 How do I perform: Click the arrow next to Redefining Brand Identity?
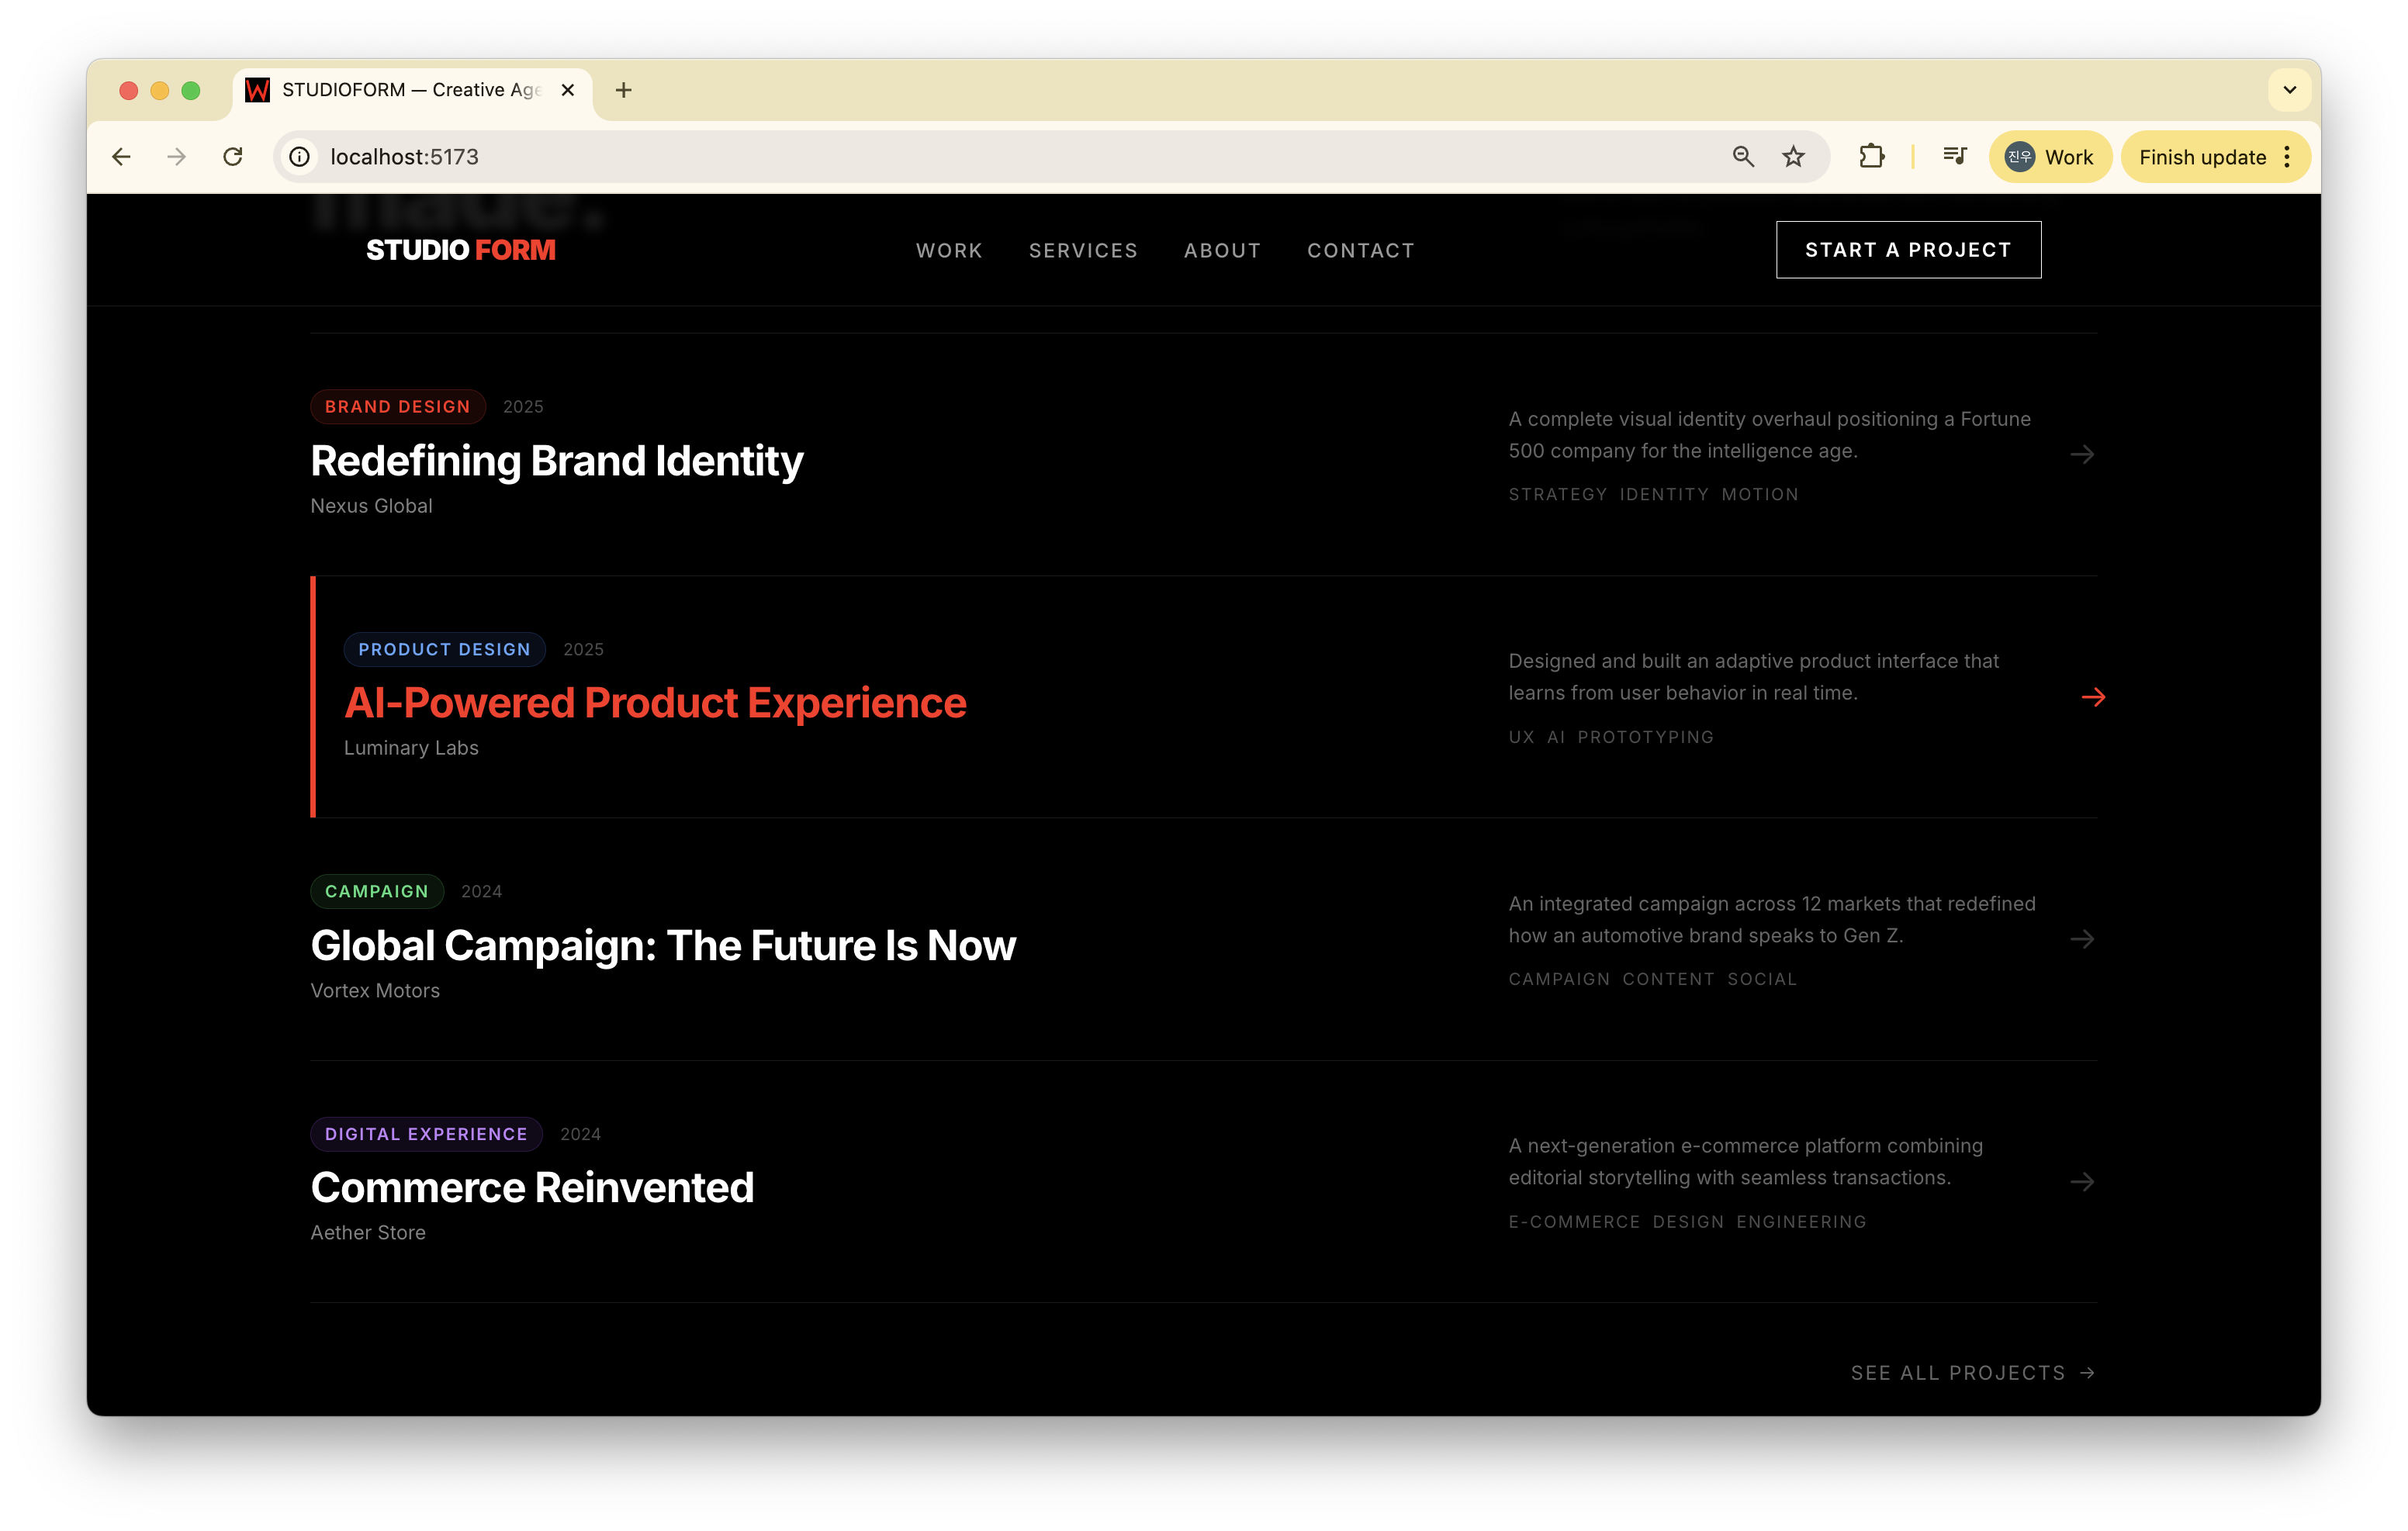(x=2082, y=455)
